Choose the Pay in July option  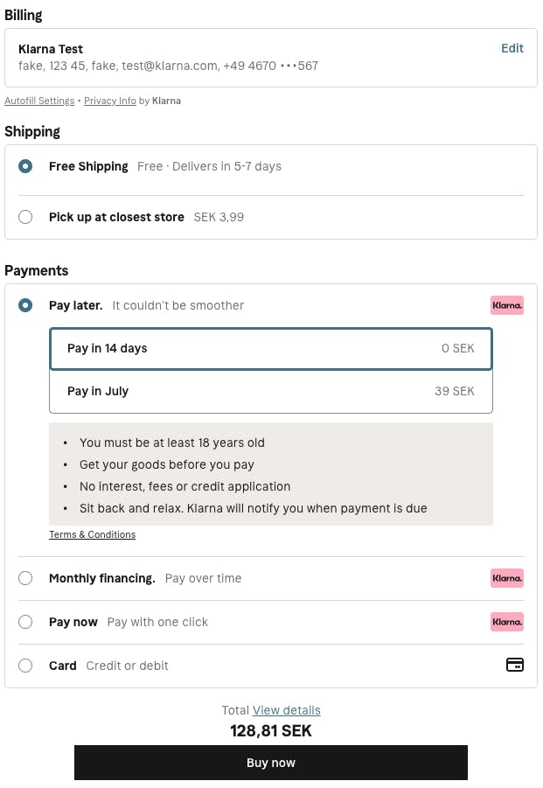coord(271,391)
